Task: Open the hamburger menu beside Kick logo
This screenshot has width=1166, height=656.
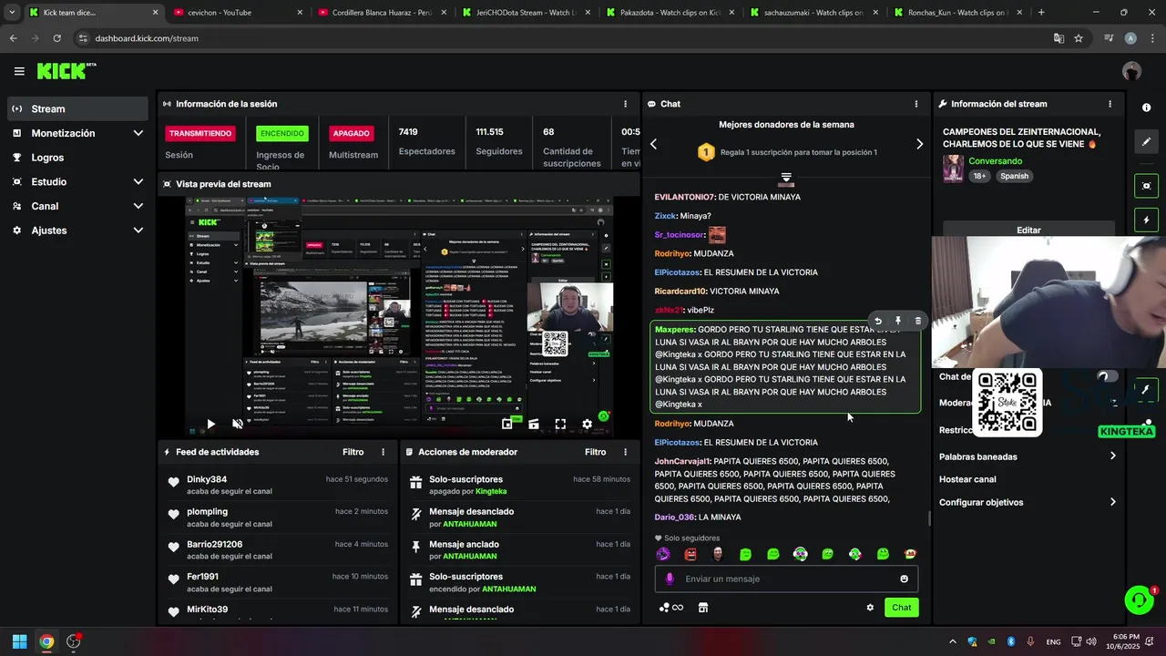Action: (19, 71)
